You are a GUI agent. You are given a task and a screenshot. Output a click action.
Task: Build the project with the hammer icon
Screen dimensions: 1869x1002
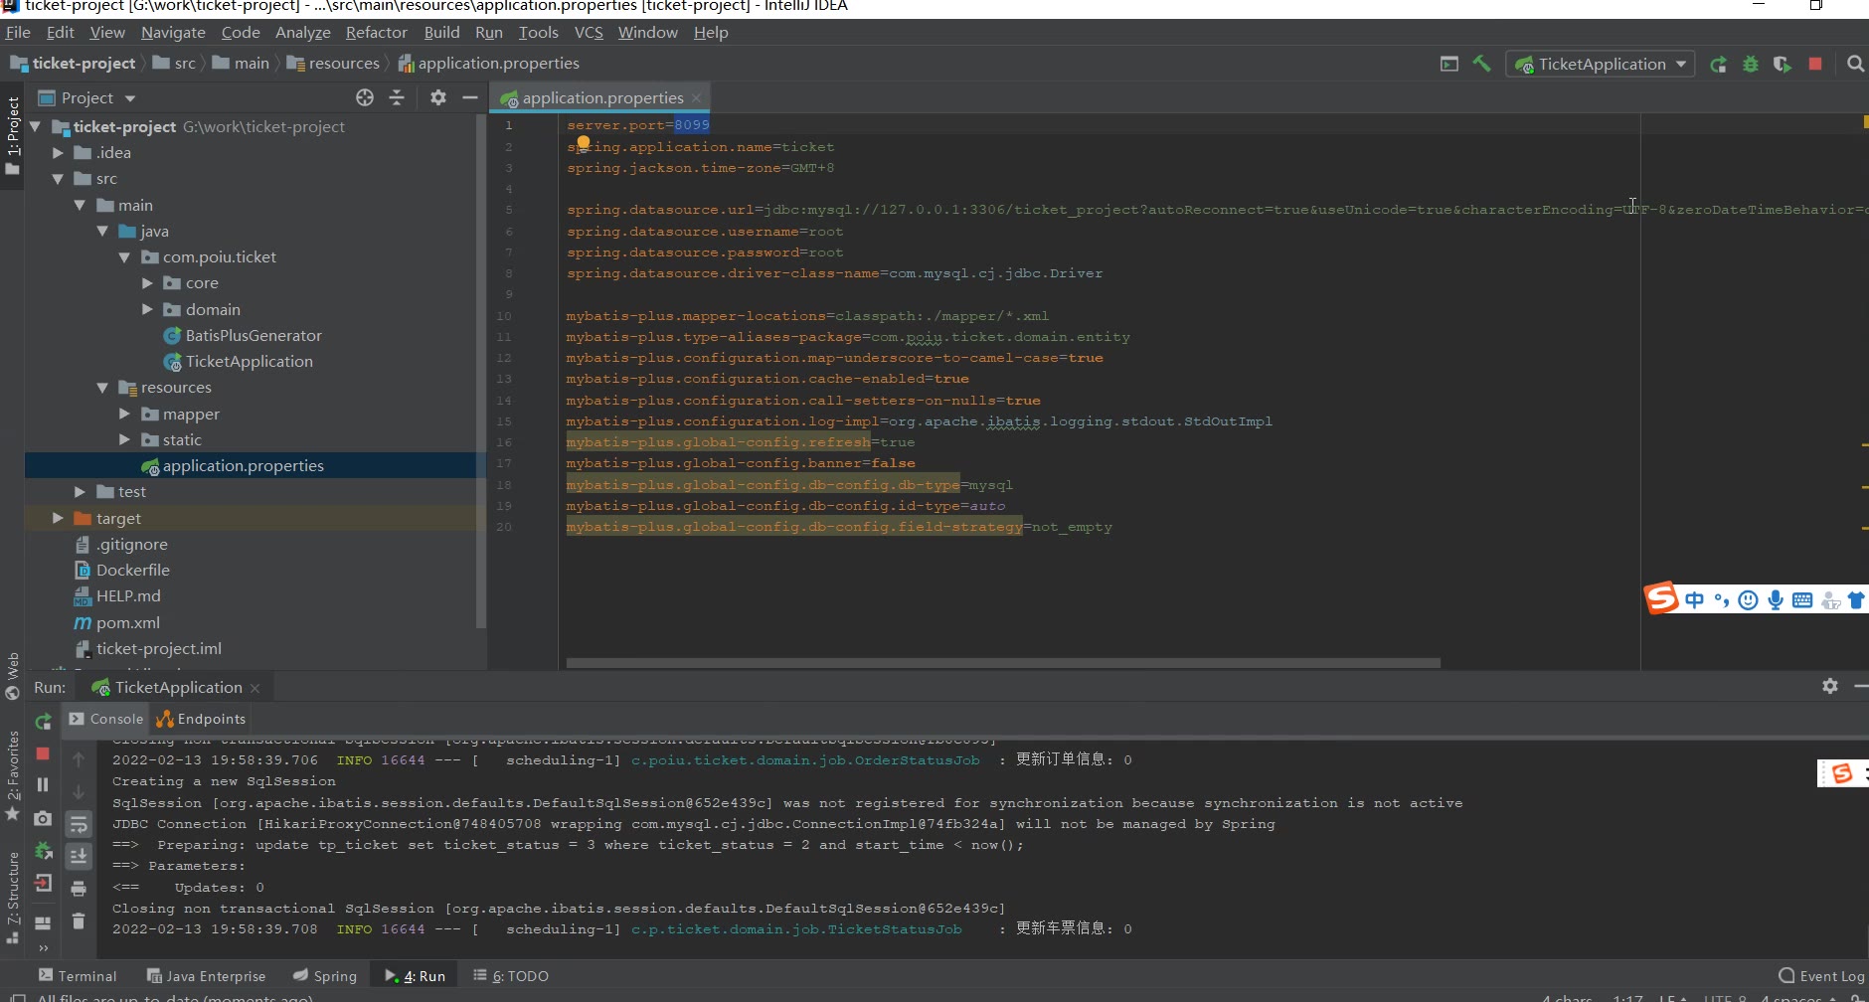(x=1481, y=64)
